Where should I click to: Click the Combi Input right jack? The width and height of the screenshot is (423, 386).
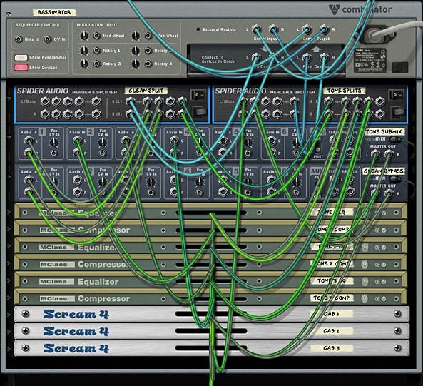[273, 29]
